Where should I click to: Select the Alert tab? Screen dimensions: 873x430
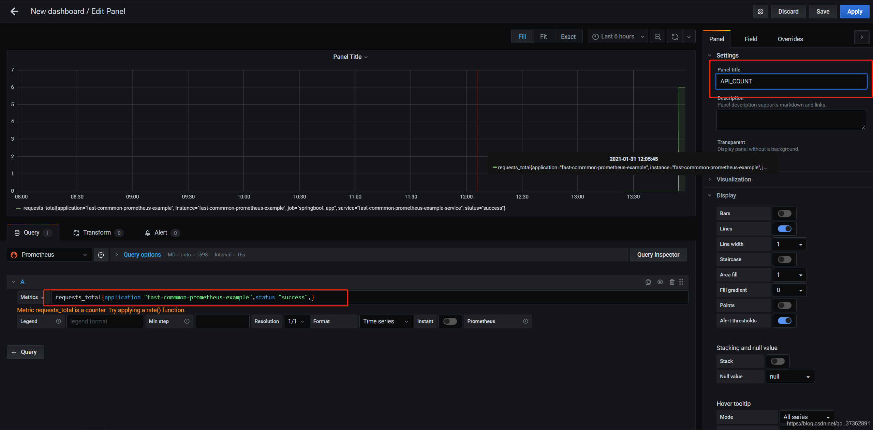tap(162, 233)
